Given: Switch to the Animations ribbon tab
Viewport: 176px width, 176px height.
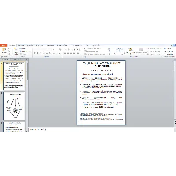Looking at the screenshot, I should (x=50, y=45).
